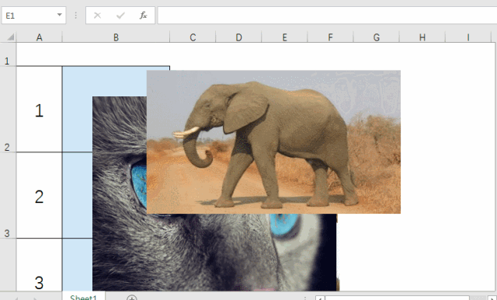The width and height of the screenshot is (497, 300).
Task: Click the Select All corner triangle
Action: click(11, 37)
